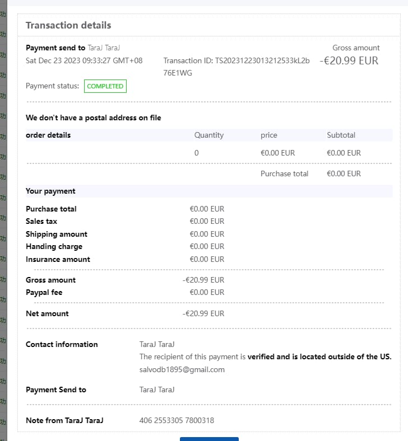Viewport: 408px width, 441px height.
Task: Click the price column header
Action: (x=268, y=135)
